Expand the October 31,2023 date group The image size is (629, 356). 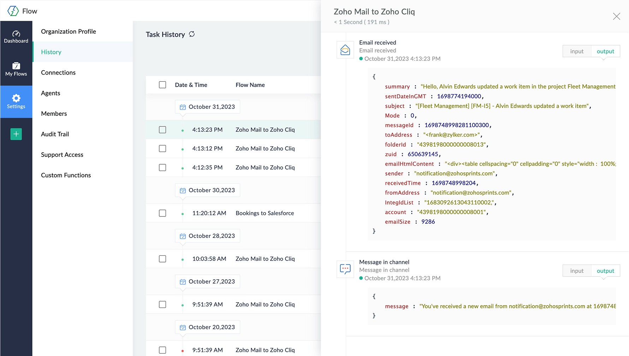[x=207, y=107]
